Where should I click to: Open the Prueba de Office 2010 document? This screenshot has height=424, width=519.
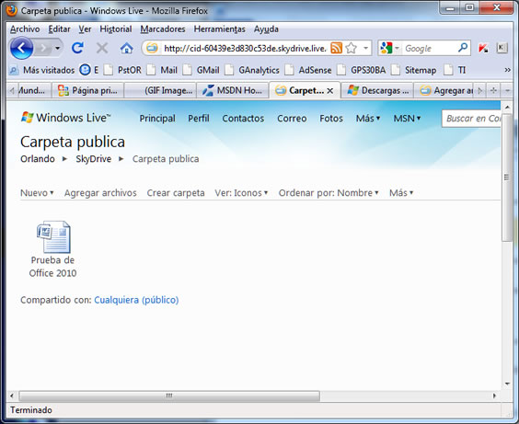(53, 249)
